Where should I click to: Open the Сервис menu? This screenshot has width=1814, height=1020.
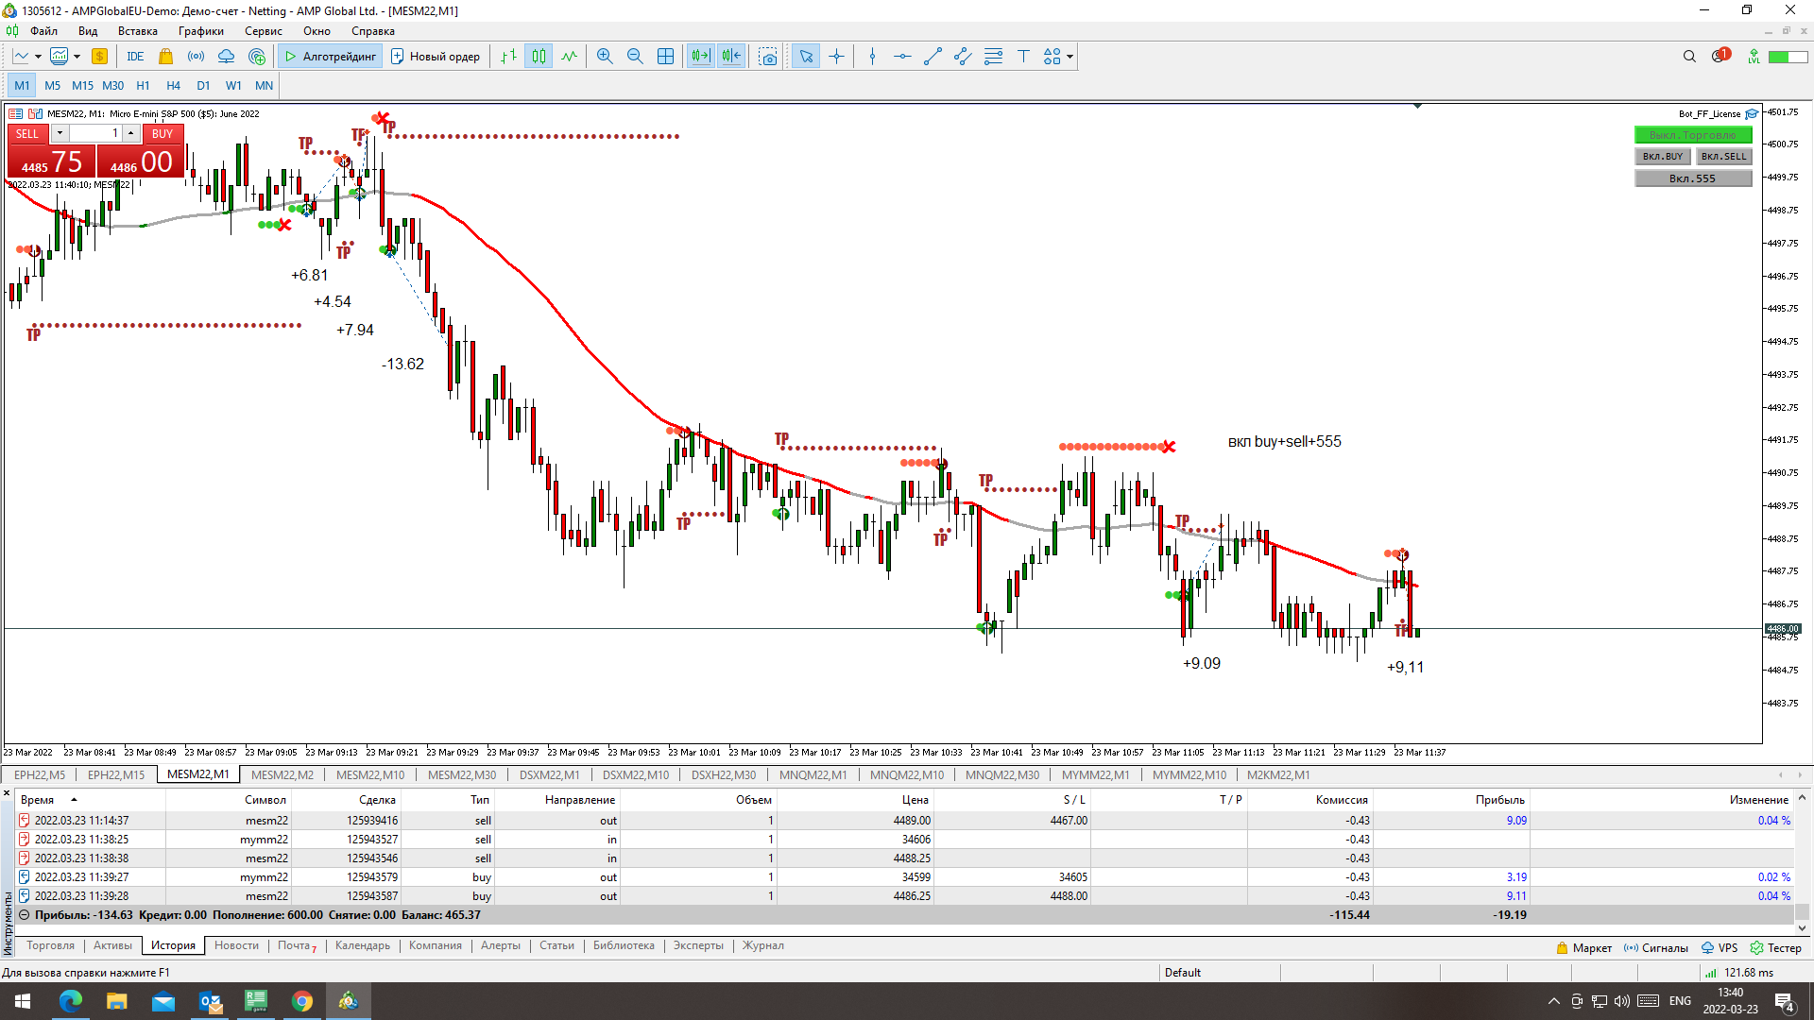[x=263, y=31]
